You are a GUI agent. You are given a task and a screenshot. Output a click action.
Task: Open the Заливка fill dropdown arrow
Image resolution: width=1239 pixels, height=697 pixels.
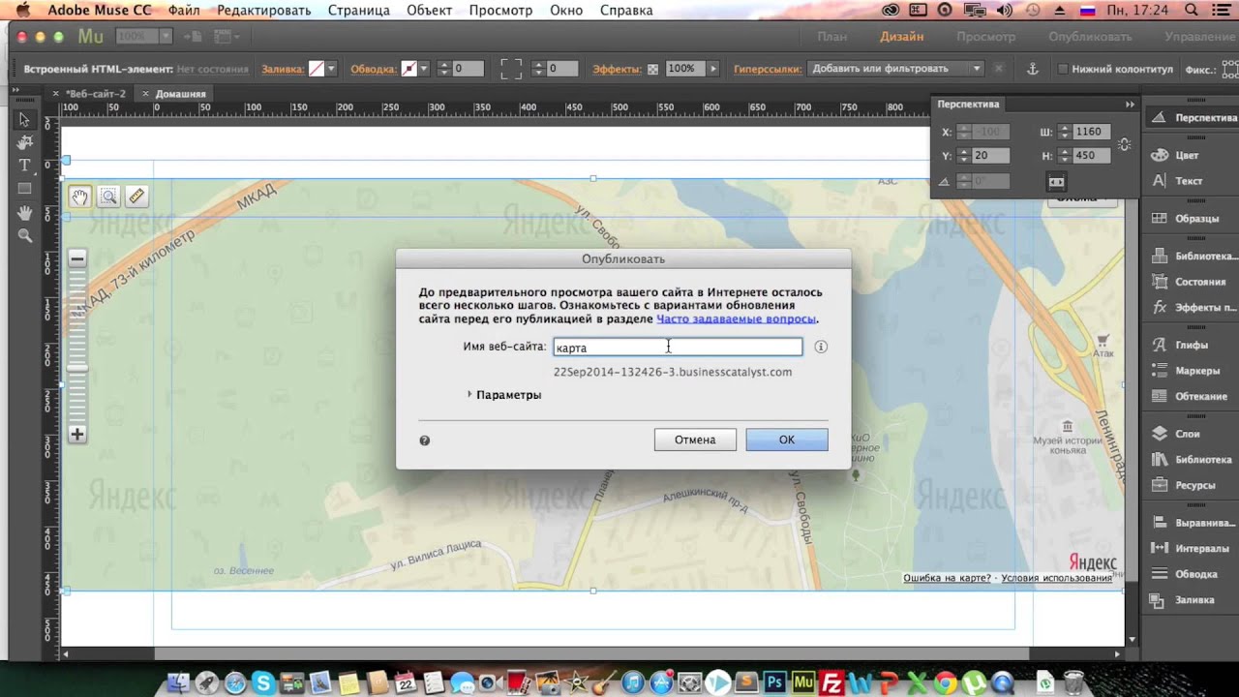click(331, 69)
